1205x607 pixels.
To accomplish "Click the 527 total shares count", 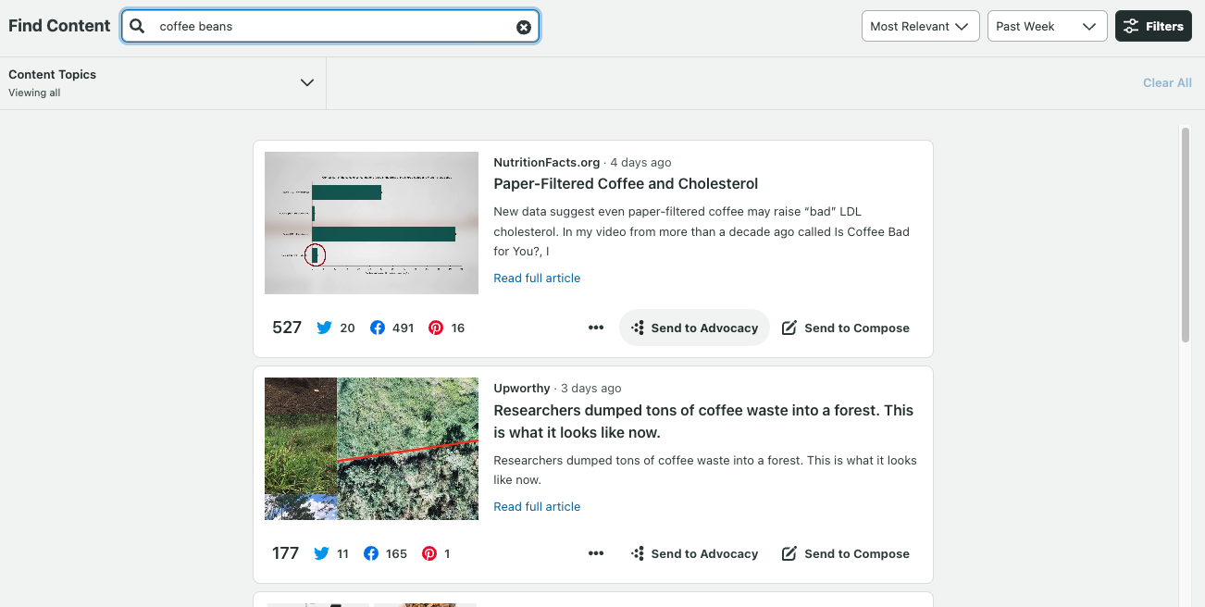I will [287, 328].
